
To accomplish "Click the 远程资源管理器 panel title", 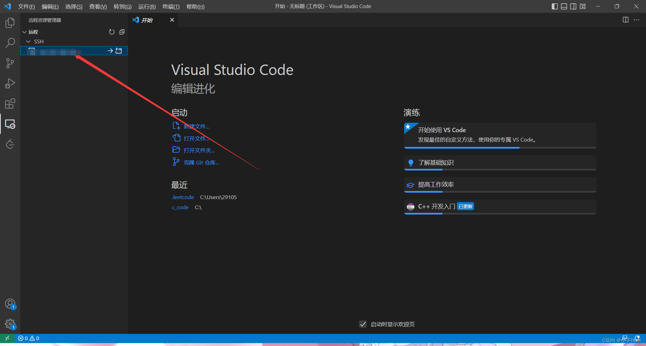I will pyautogui.click(x=45, y=20).
